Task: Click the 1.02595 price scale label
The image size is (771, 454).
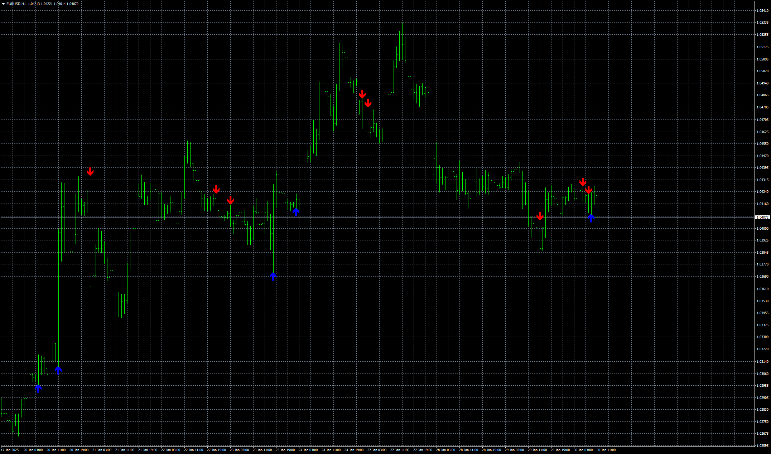Action: point(762,446)
